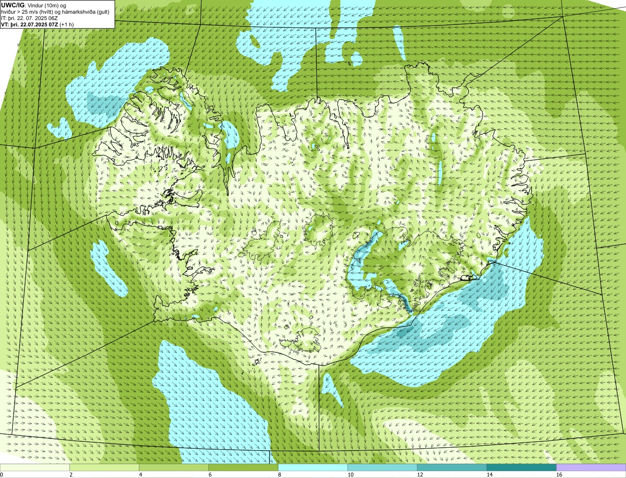Viewport: 626px width, 478px height.
Task: Click the teal 12–14 m/s legend segment
Action: [452, 468]
